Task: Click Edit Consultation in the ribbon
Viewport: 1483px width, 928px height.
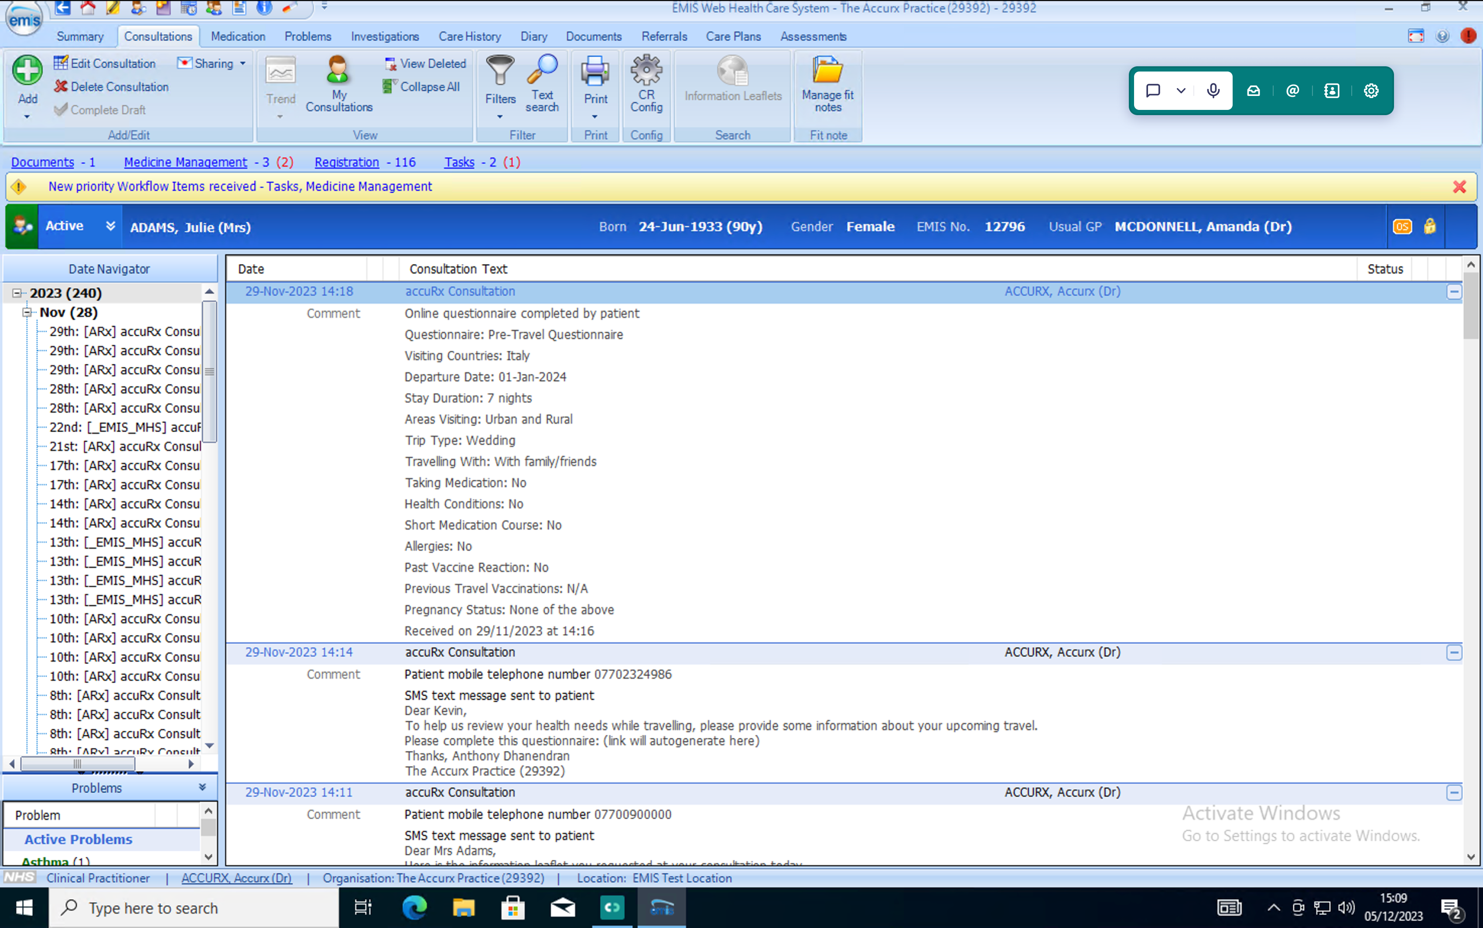Action: 105,63
